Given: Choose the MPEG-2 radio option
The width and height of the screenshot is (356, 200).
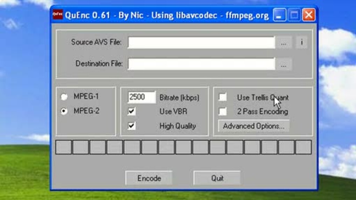Looking at the screenshot, I should pos(64,112).
